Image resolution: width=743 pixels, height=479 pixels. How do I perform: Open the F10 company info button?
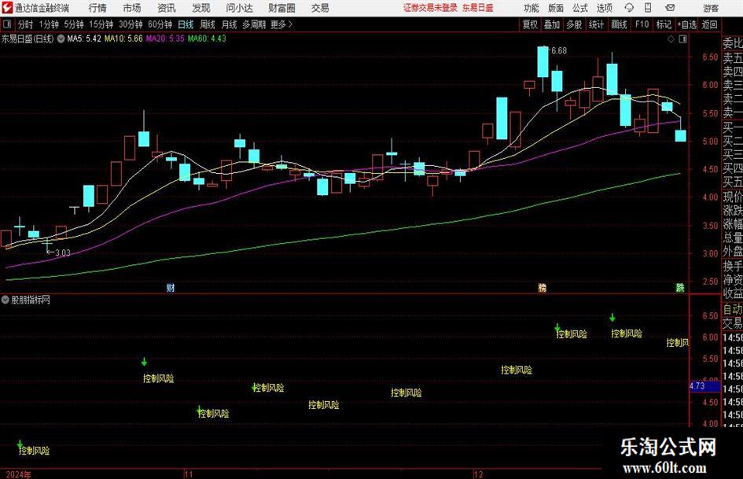pos(642,24)
